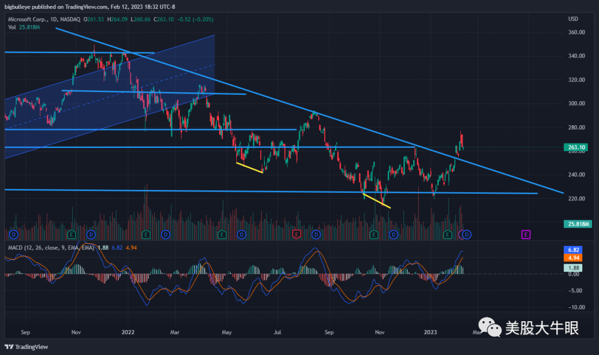This screenshot has width=599, height=355.
Task: Click the most recent dividend D marker in Feb 2023
Action: click(x=467, y=234)
